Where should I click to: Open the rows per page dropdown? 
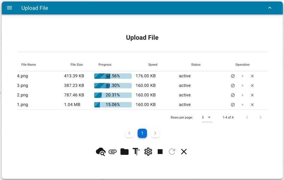coord(207,117)
